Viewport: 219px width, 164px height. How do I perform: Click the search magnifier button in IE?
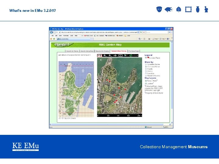(169, 32)
